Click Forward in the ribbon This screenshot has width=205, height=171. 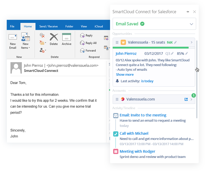(88, 51)
